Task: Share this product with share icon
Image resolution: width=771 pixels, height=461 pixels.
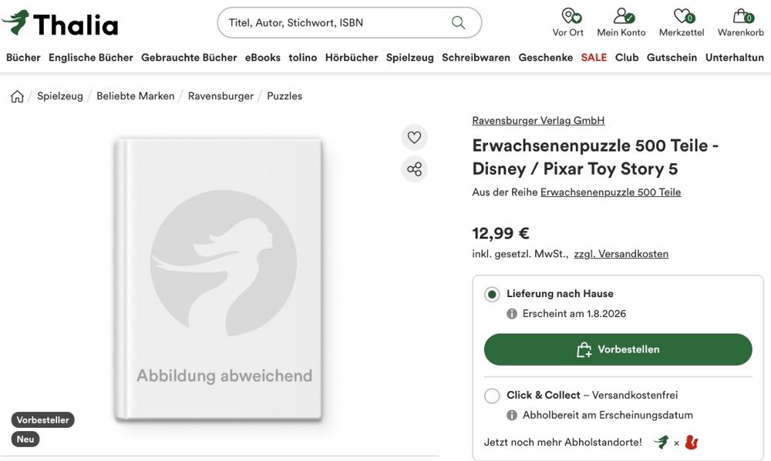Action: (x=414, y=169)
